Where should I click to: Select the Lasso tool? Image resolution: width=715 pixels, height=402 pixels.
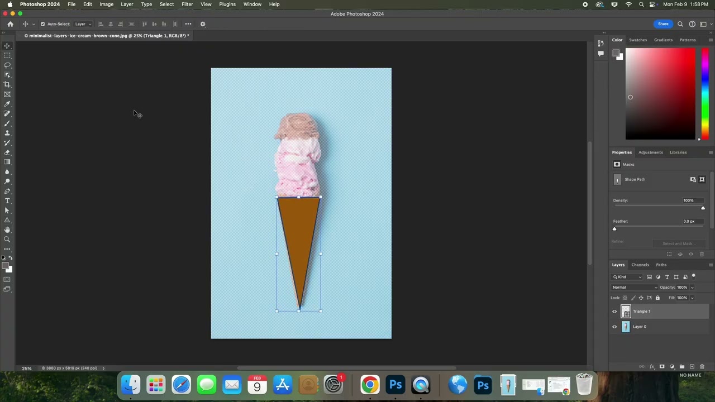point(7,65)
